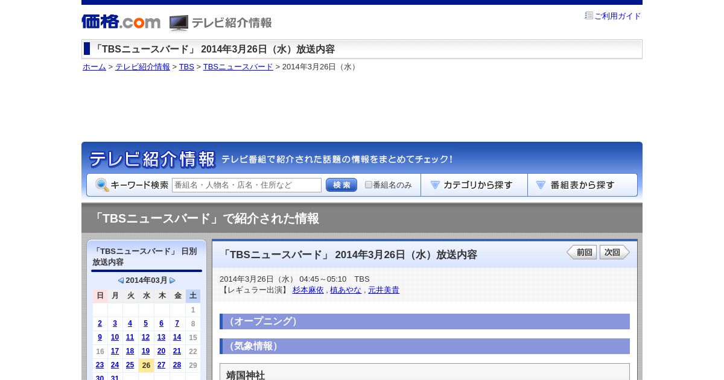
Task: Select calendar date 7
Action: (177, 323)
